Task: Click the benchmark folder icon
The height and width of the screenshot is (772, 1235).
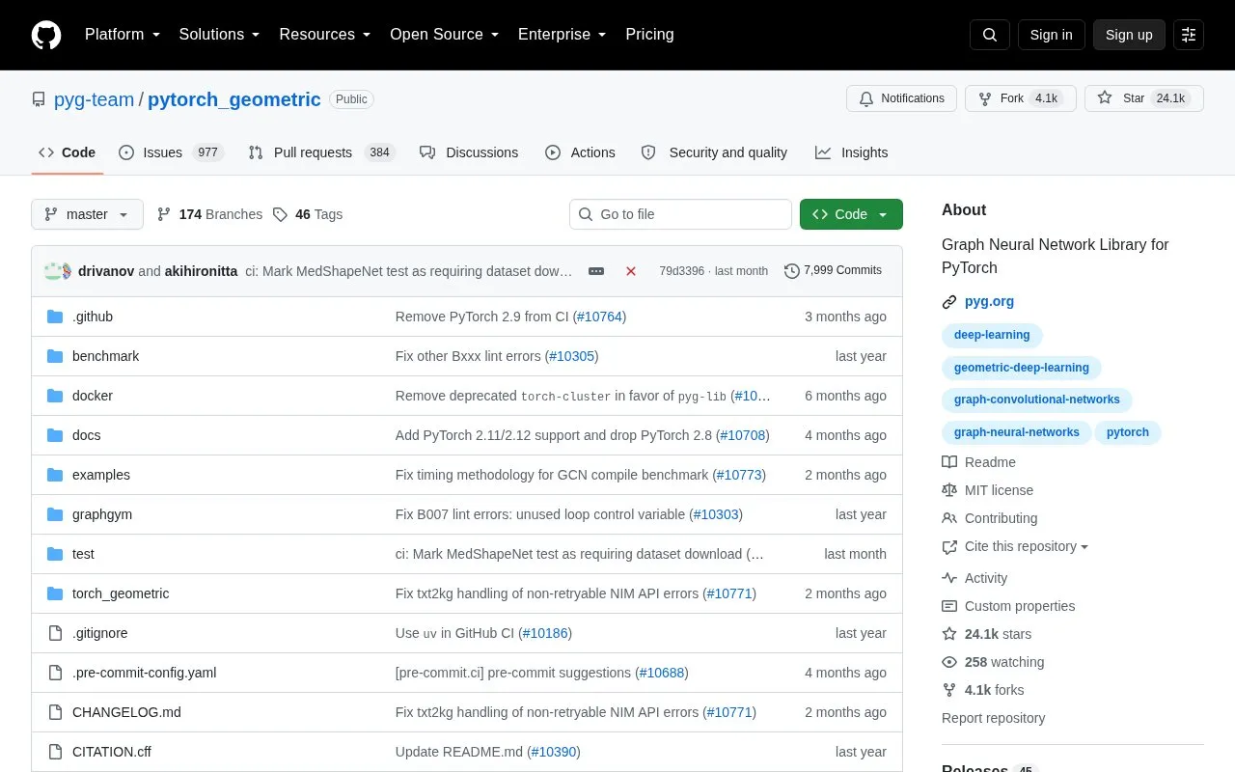Action: pyautogui.click(x=55, y=356)
